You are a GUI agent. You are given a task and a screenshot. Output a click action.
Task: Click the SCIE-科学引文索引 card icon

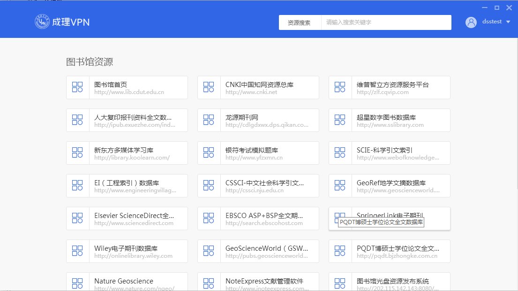coord(339,153)
